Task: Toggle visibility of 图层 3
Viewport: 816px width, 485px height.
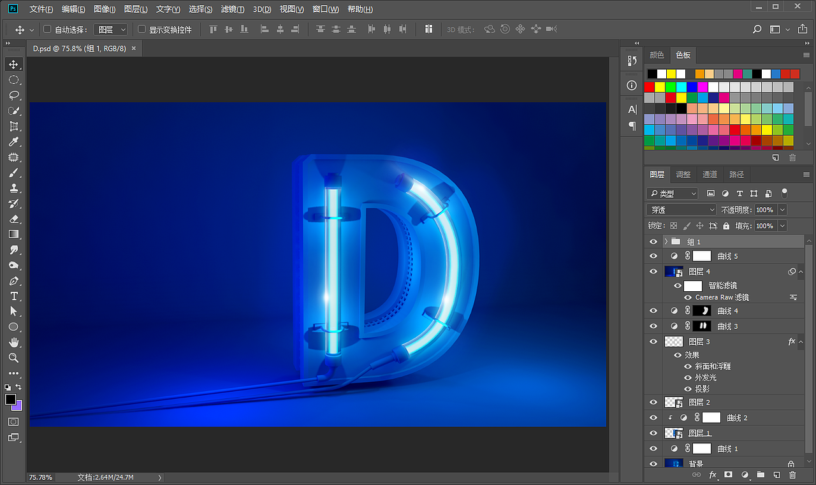Action: pyautogui.click(x=653, y=341)
